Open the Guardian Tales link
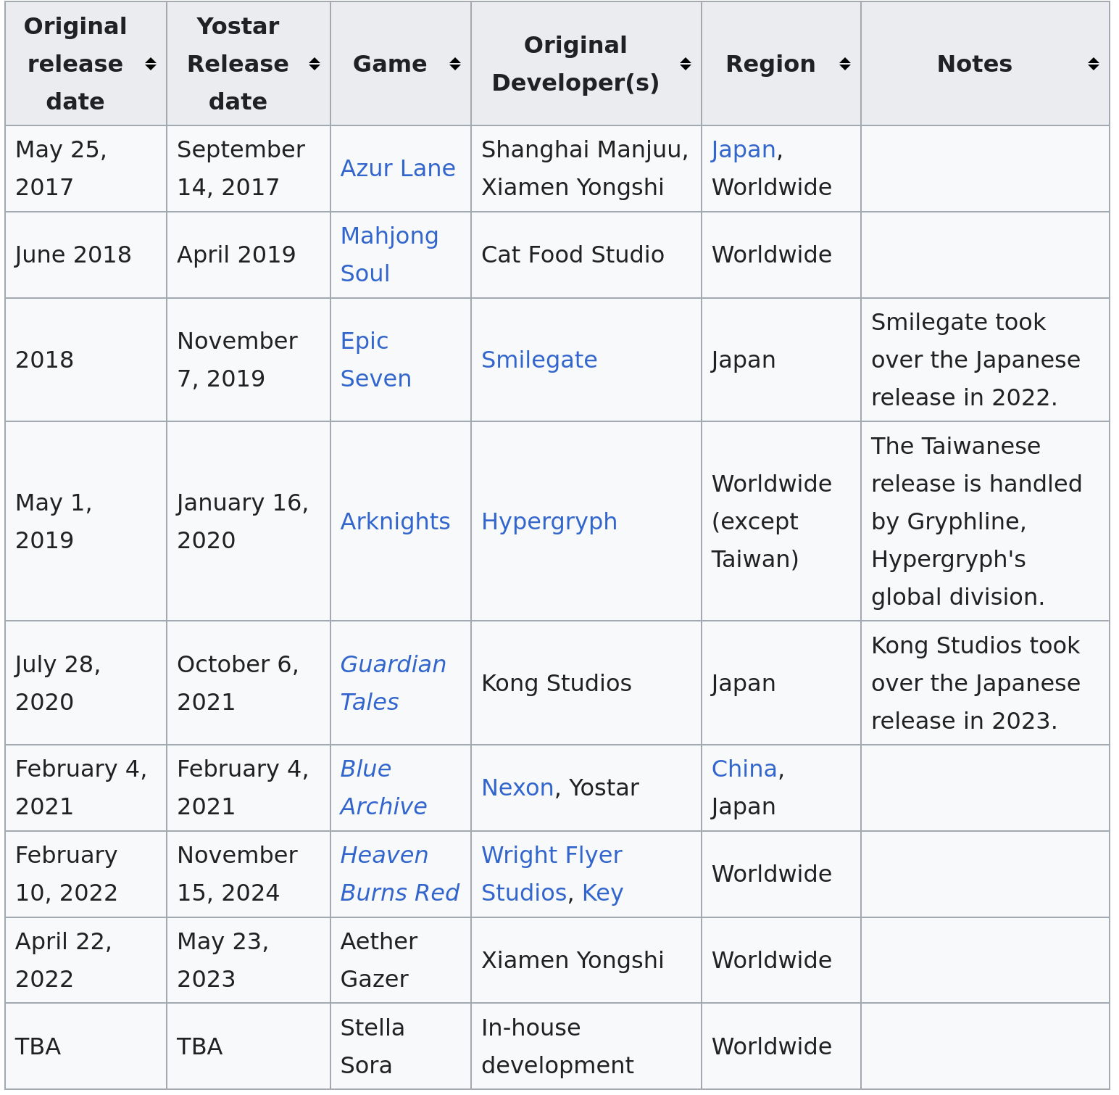Viewport: 1119px width, 1095px height. tap(393, 683)
